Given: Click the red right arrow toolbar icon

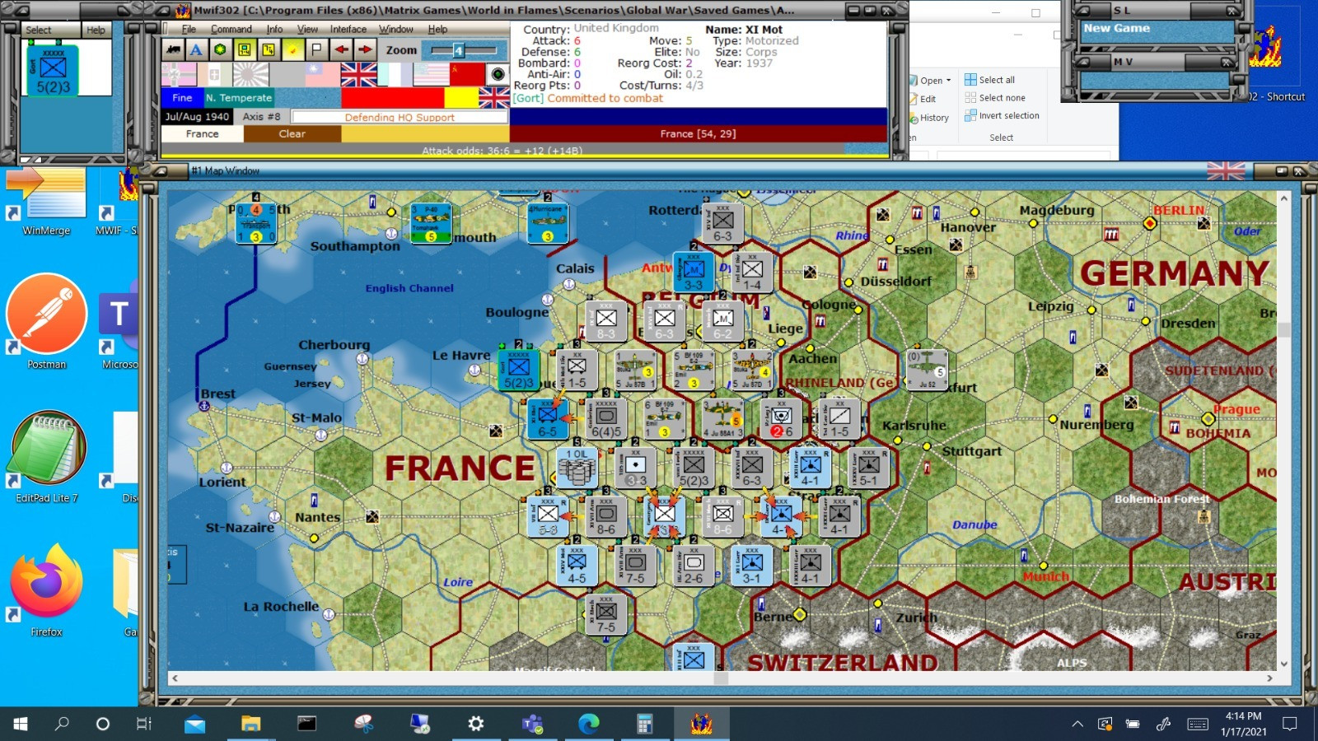Looking at the screenshot, I should tap(365, 49).
